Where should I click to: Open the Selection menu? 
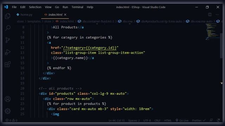(35, 7)
